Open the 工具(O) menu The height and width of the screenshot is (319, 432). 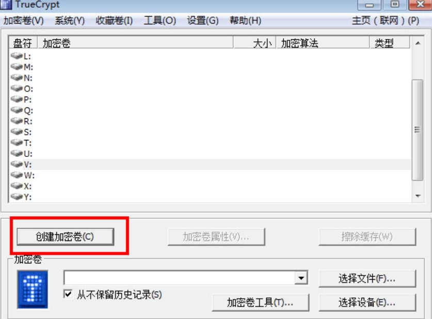[x=160, y=21]
